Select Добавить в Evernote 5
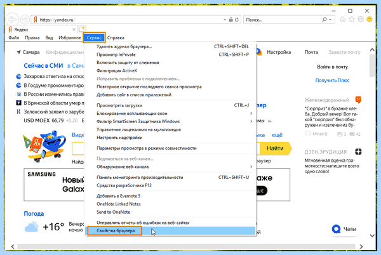The image size is (381, 255). click(171, 196)
